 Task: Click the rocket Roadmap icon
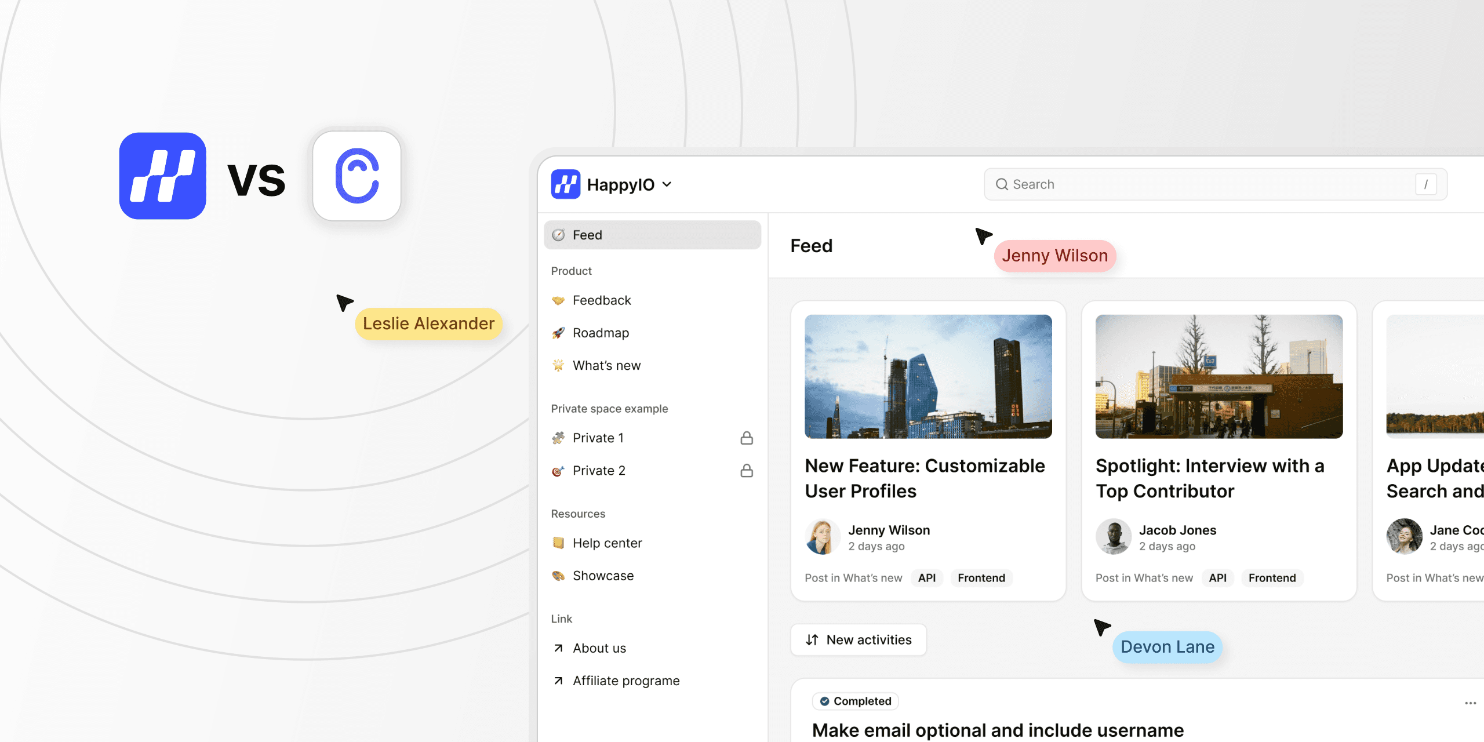[558, 333]
